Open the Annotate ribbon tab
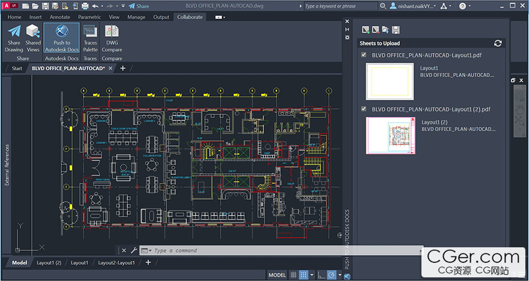Screen dimensions: 529x281 pos(60,17)
